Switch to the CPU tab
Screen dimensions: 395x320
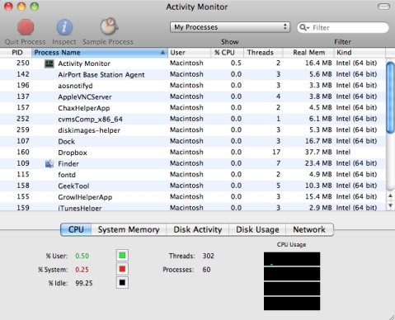tap(76, 229)
